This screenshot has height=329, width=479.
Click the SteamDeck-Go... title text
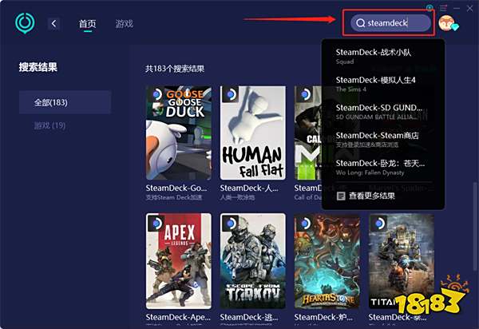(176, 188)
